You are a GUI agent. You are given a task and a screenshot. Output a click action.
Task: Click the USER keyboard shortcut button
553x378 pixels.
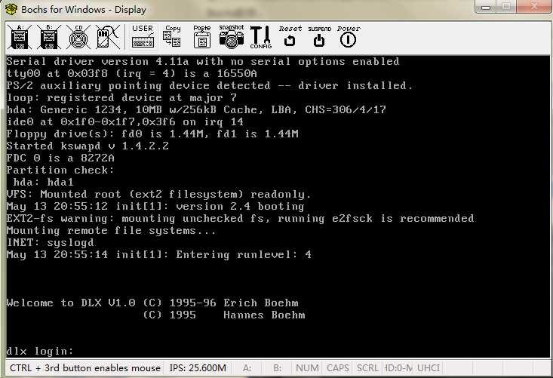pyautogui.click(x=143, y=36)
